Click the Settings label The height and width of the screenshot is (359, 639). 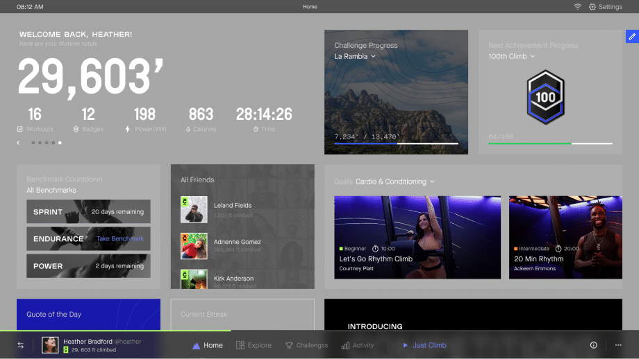610,7
